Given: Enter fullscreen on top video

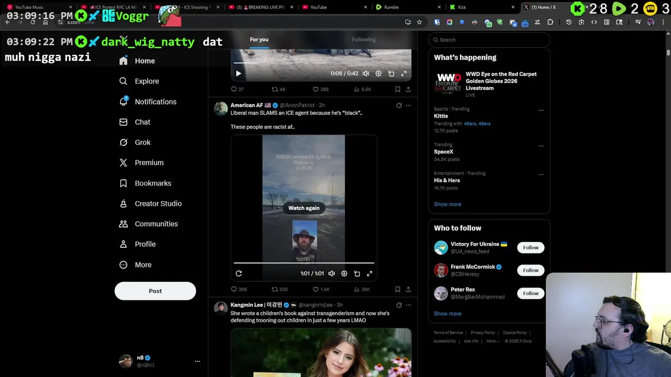Looking at the screenshot, I should pyautogui.click(x=404, y=74).
